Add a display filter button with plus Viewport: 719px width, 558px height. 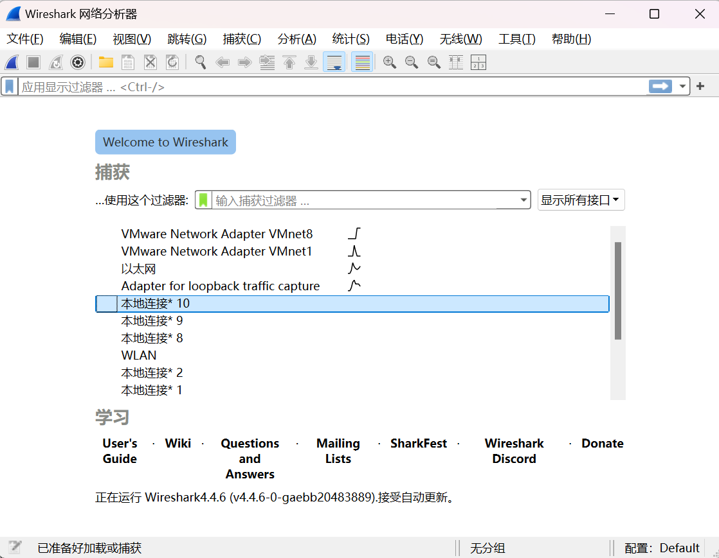tap(700, 86)
